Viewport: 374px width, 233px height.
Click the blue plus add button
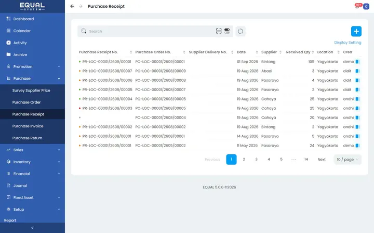[x=356, y=32]
